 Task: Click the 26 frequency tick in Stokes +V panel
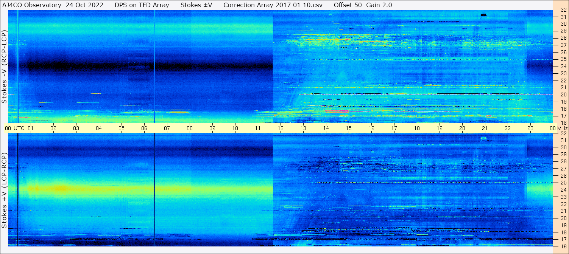(563, 176)
